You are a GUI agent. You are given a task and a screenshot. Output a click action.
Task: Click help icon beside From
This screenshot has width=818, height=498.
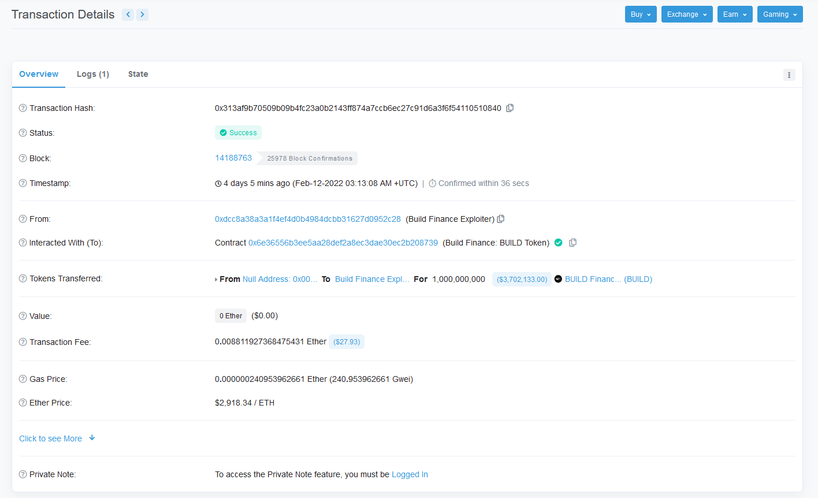tap(23, 219)
